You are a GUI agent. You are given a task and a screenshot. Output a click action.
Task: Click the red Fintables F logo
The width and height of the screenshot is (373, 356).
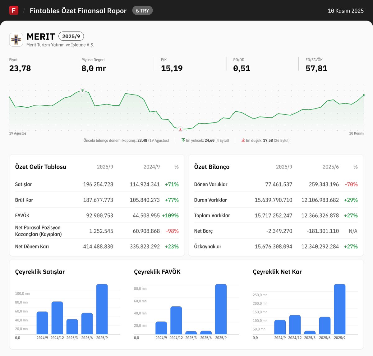point(14,10)
